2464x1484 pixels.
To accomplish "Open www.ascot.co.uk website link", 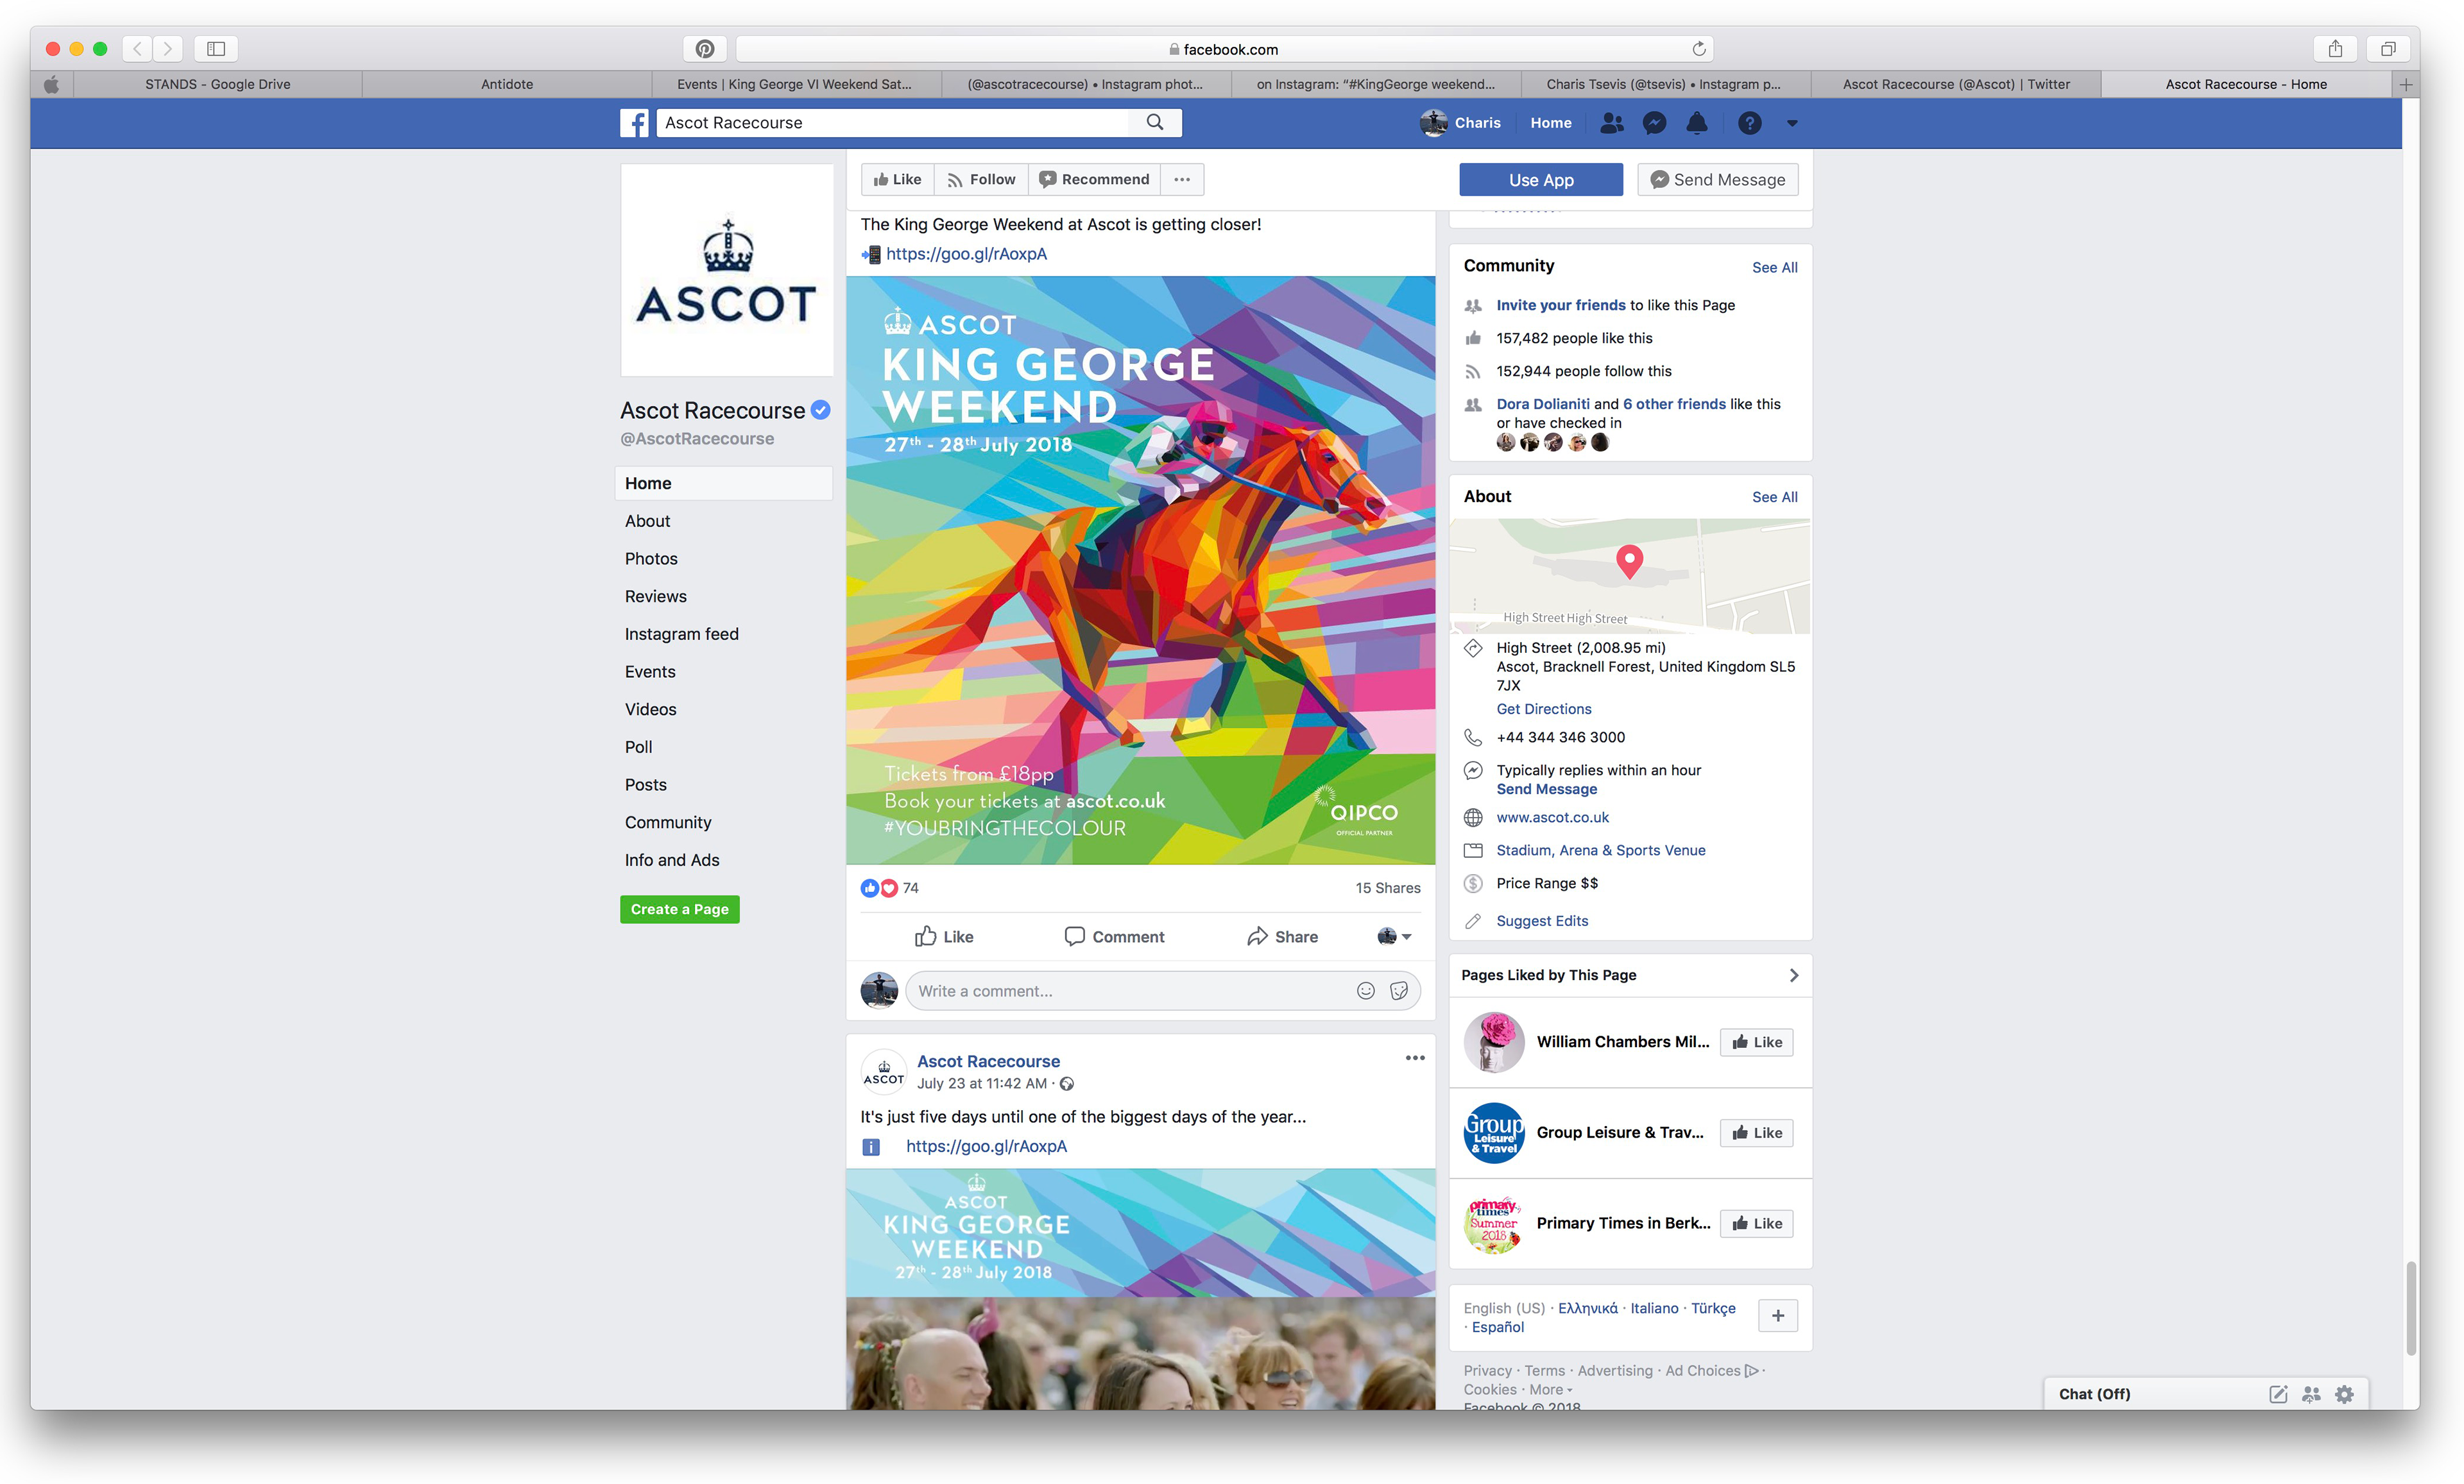I will pyautogui.click(x=1552, y=818).
